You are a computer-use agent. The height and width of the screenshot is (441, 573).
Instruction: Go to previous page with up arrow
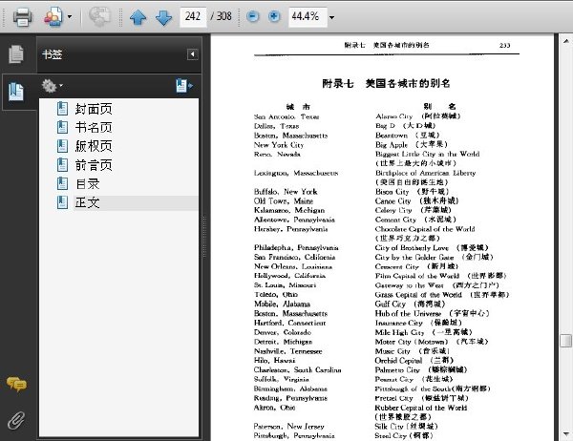coord(138,17)
